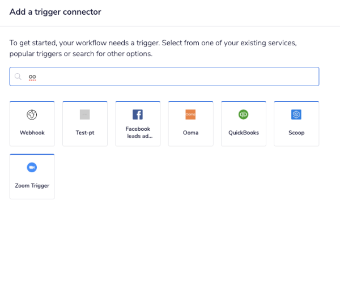This screenshot has height=285, width=340.
Task: Pick the "Facebook leads ad..." label
Action: point(138,133)
